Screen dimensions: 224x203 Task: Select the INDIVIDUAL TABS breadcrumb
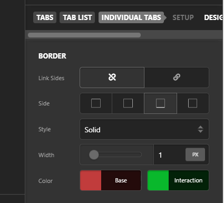coord(131,17)
